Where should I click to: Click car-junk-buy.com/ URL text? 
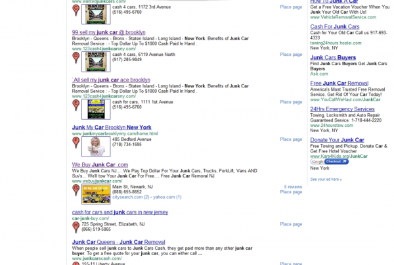(x=91, y=218)
